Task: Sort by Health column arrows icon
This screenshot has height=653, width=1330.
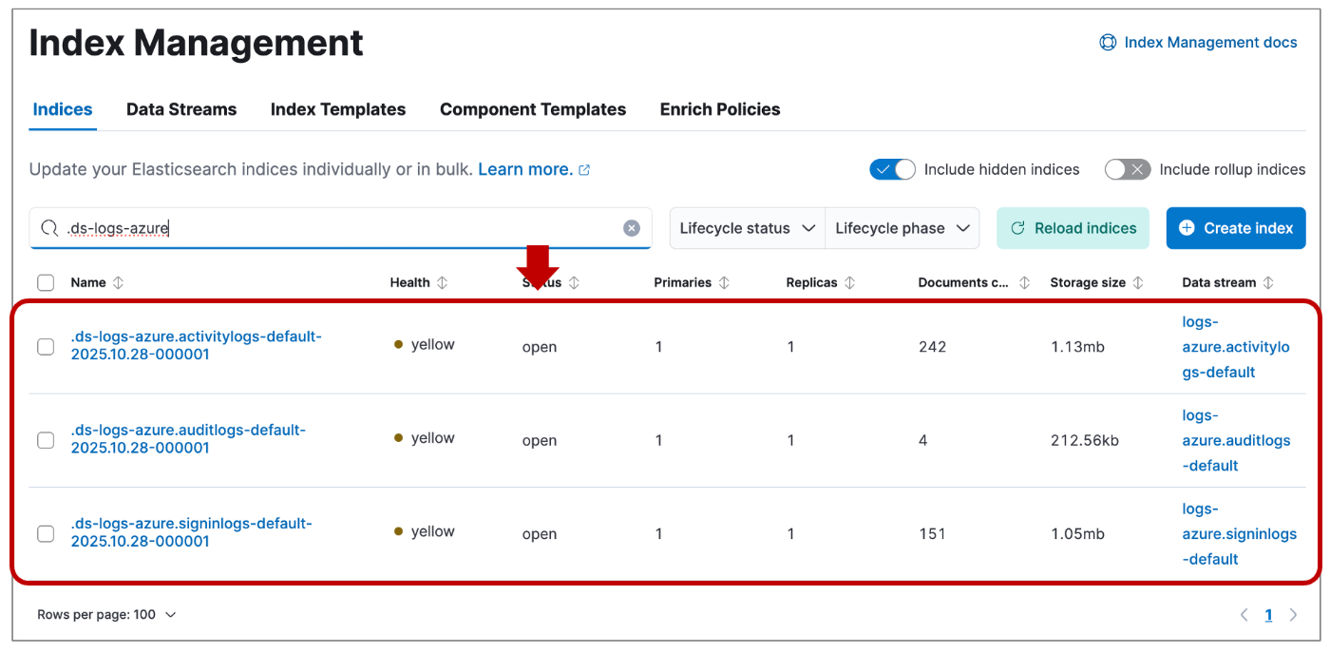Action: click(443, 282)
